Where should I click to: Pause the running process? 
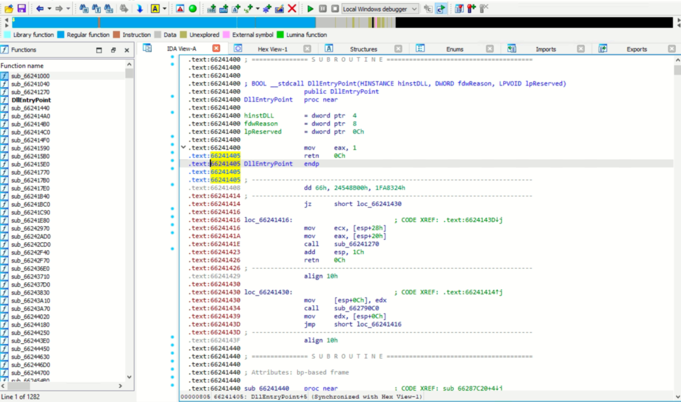(323, 8)
